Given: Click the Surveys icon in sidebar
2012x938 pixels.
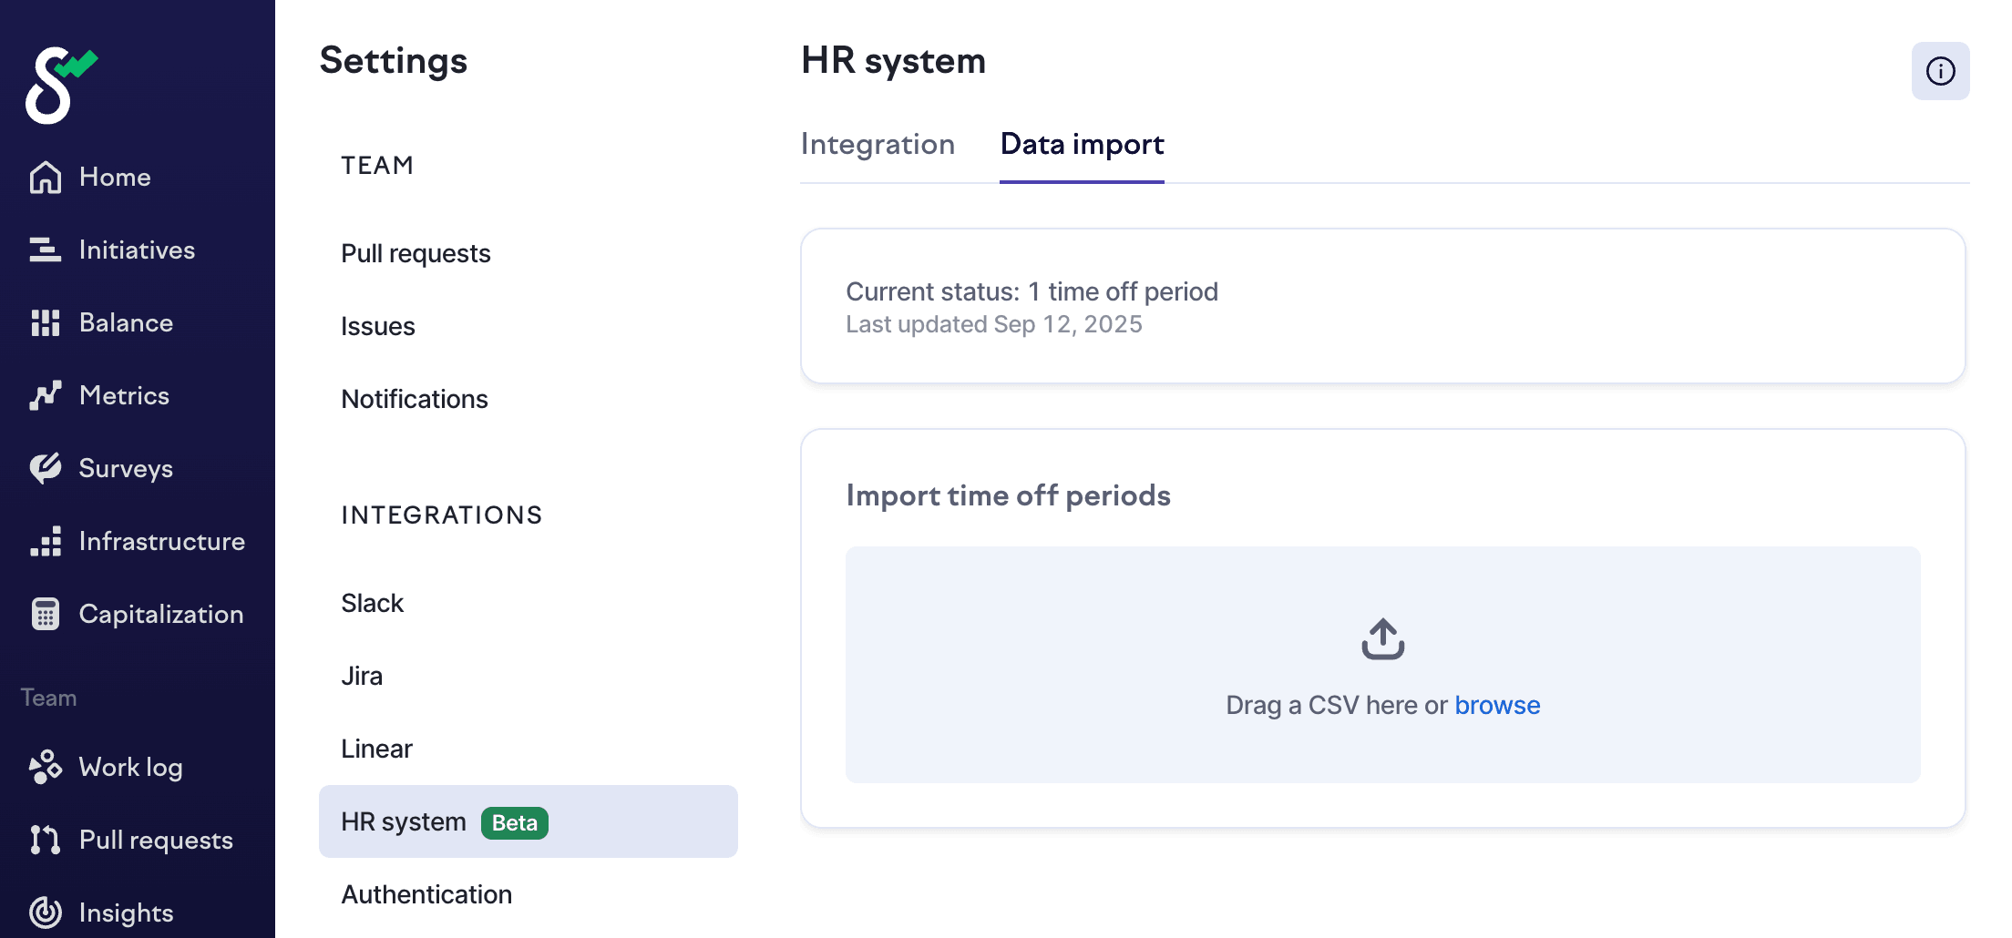Looking at the screenshot, I should point(46,468).
